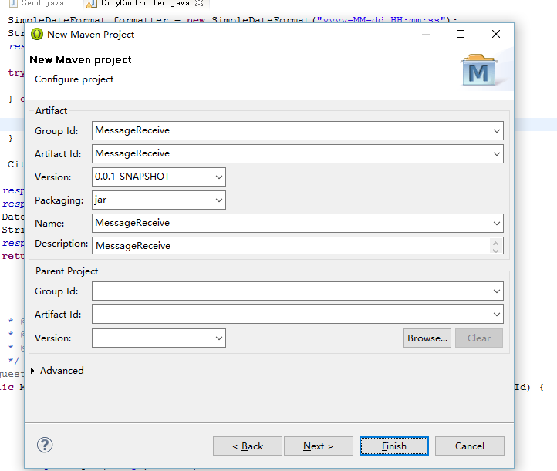Image resolution: width=557 pixels, height=471 pixels.
Task: Open the Parent Project Version dropdown arrow
Action: (x=219, y=338)
